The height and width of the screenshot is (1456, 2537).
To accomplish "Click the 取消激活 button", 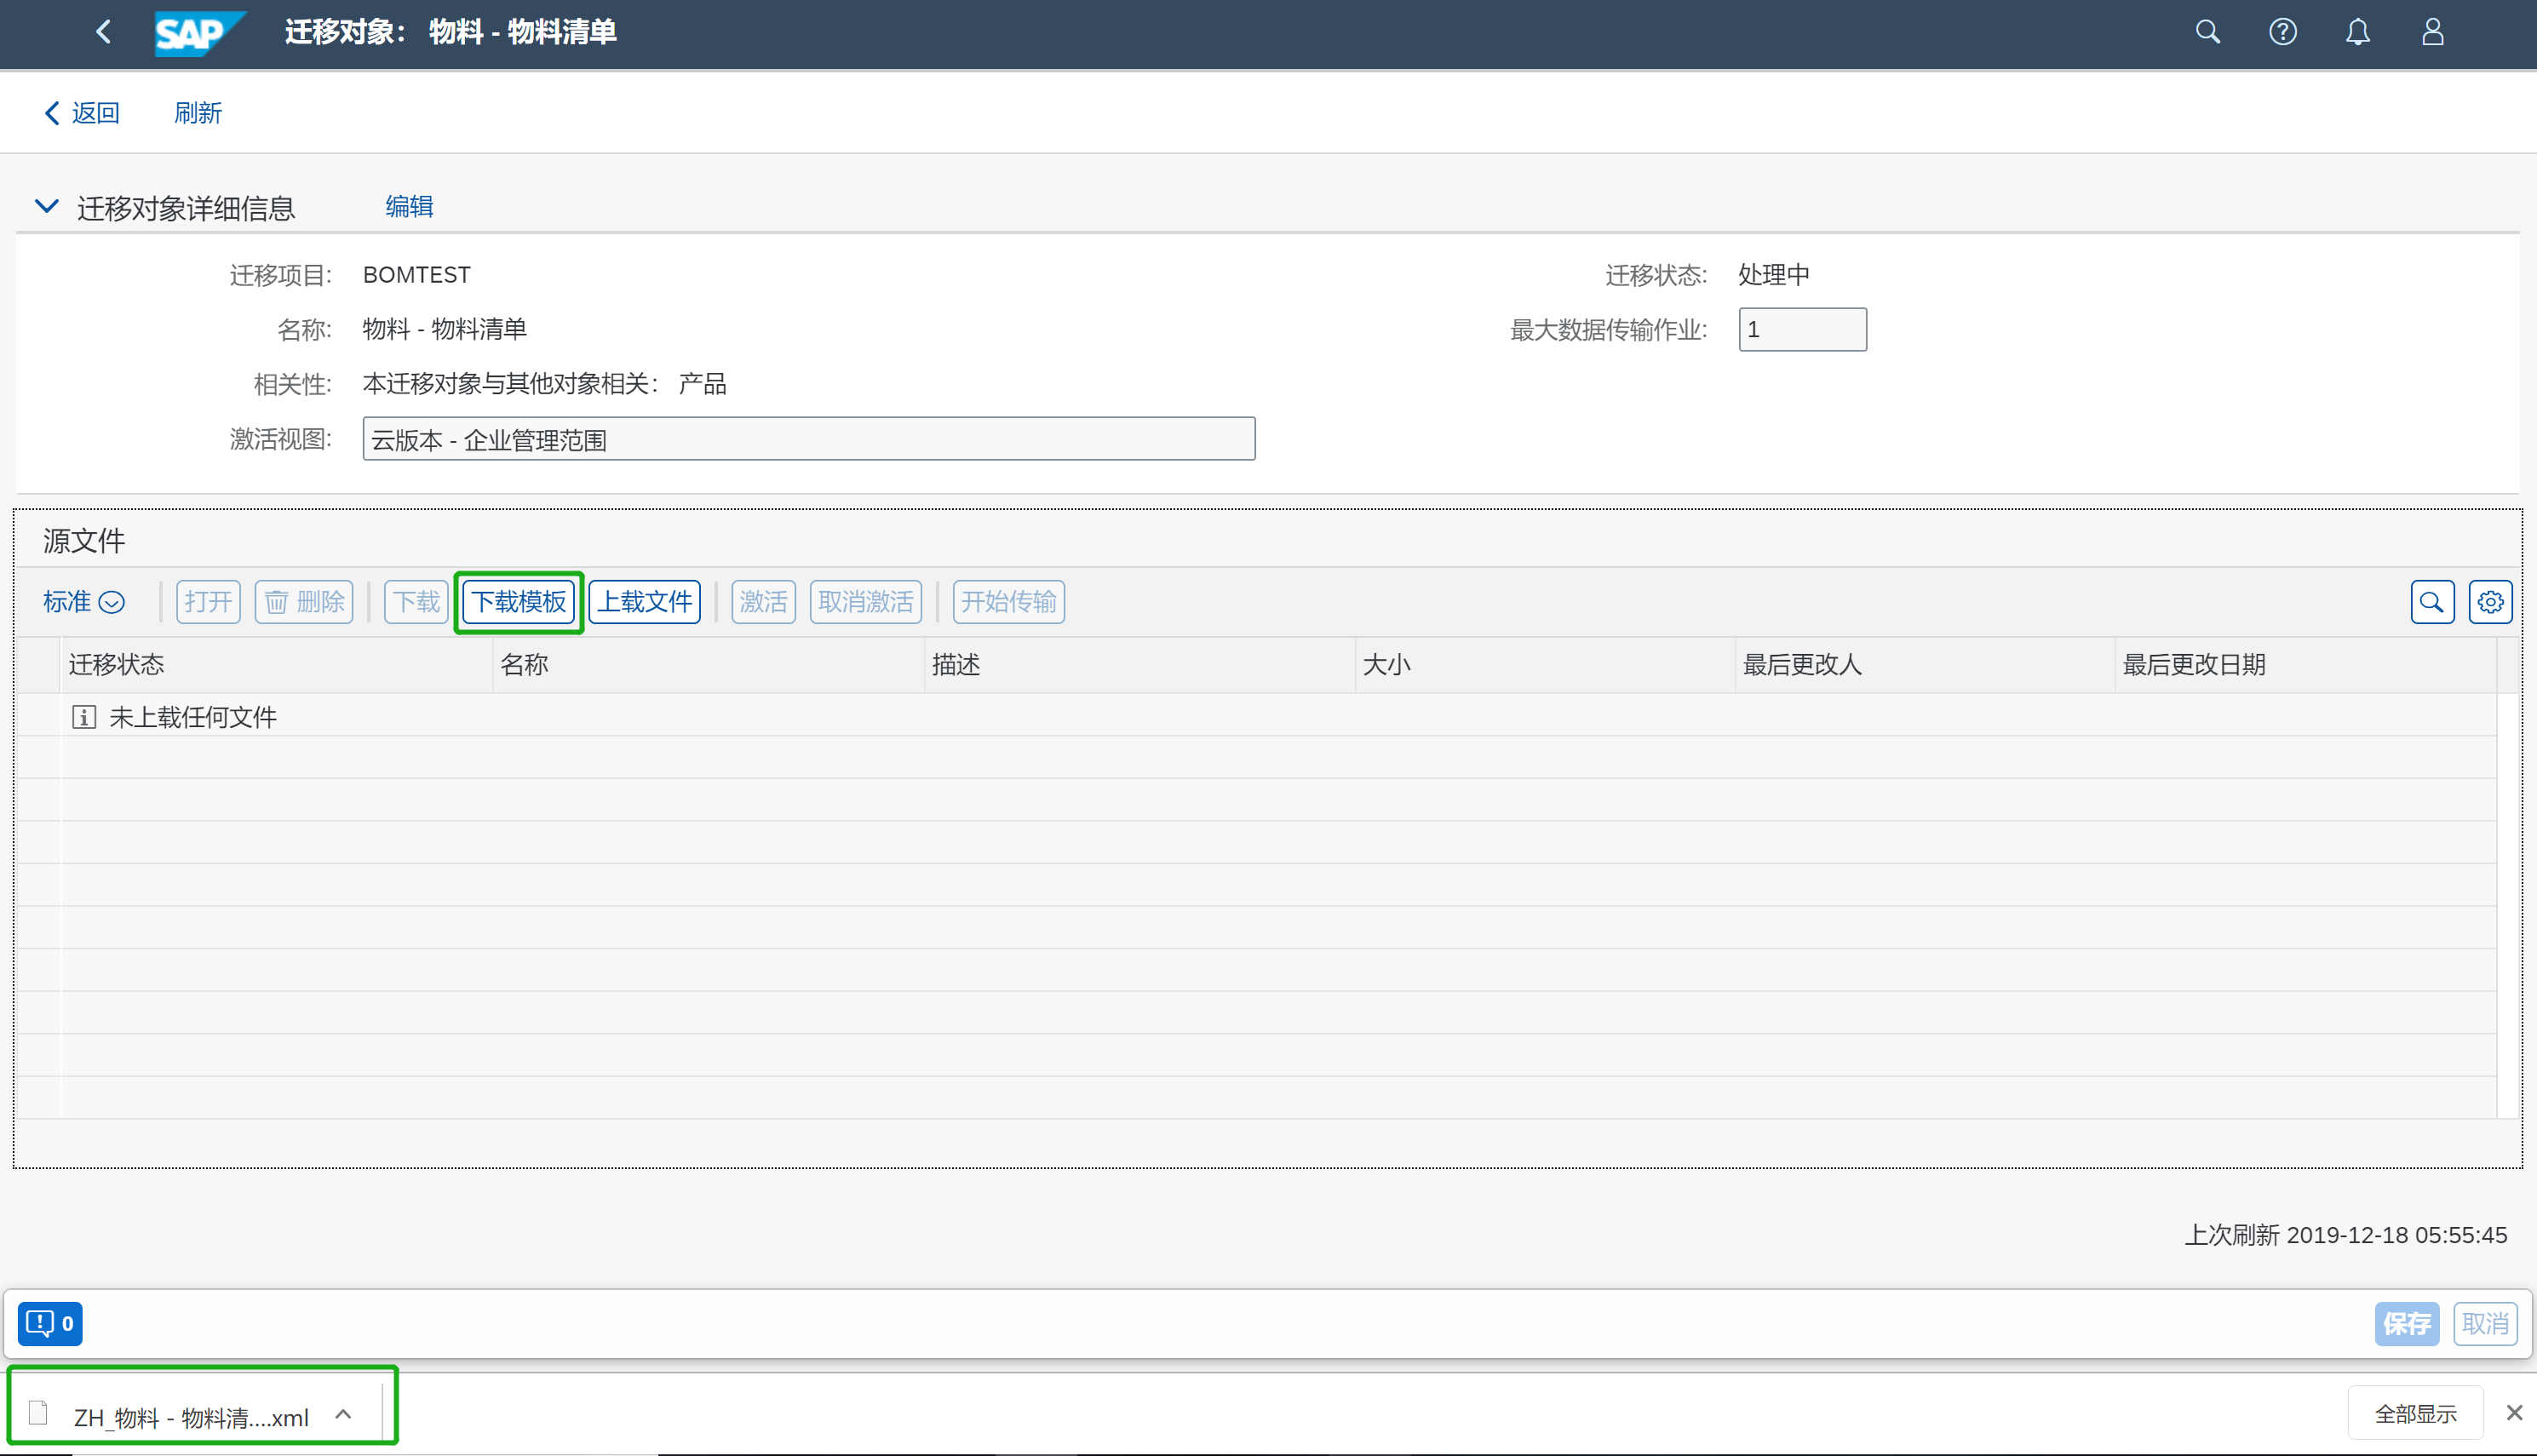I will tap(865, 601).
